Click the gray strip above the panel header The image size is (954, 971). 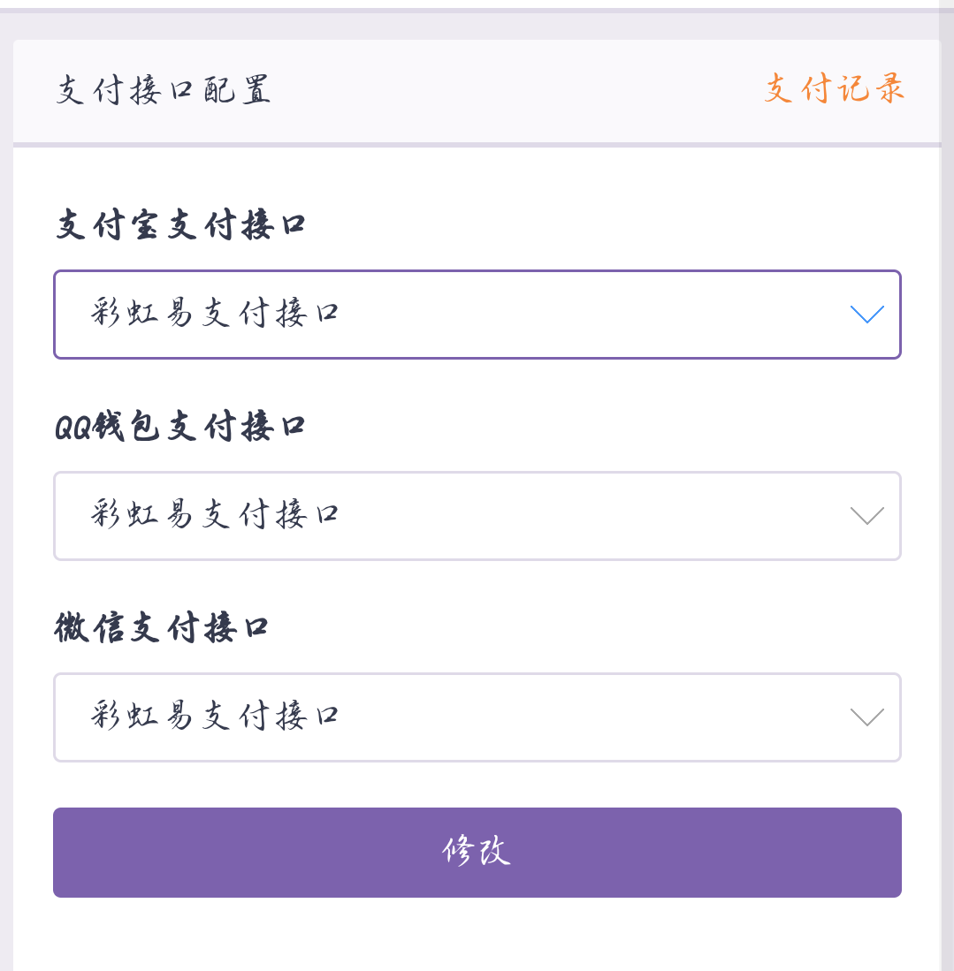[x=477, y=25]
